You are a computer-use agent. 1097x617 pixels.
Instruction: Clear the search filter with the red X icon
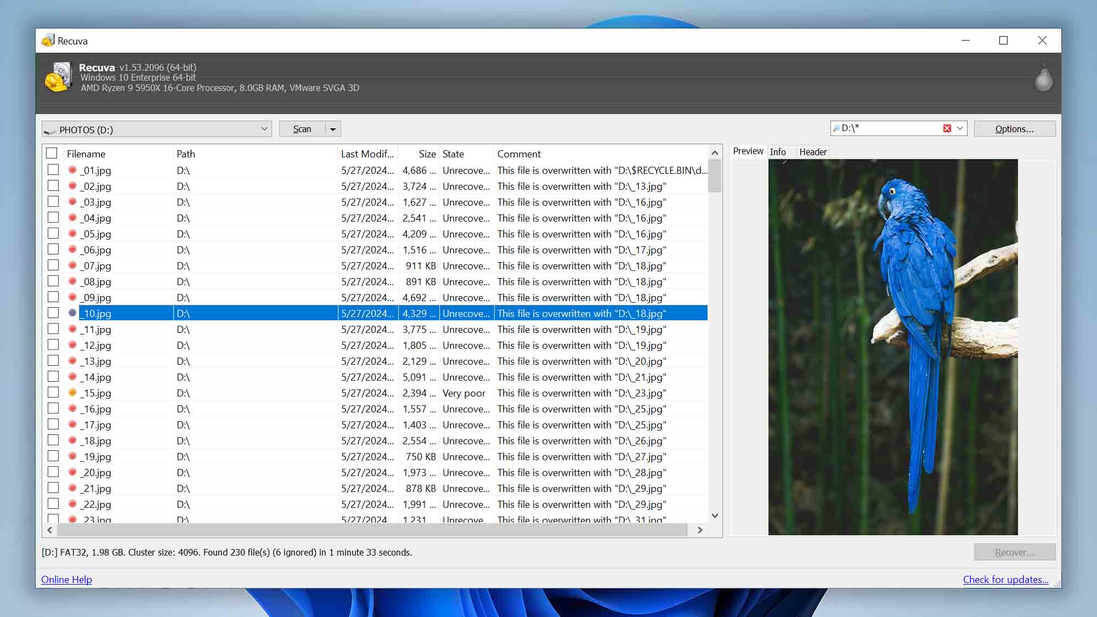click(947, 128)
